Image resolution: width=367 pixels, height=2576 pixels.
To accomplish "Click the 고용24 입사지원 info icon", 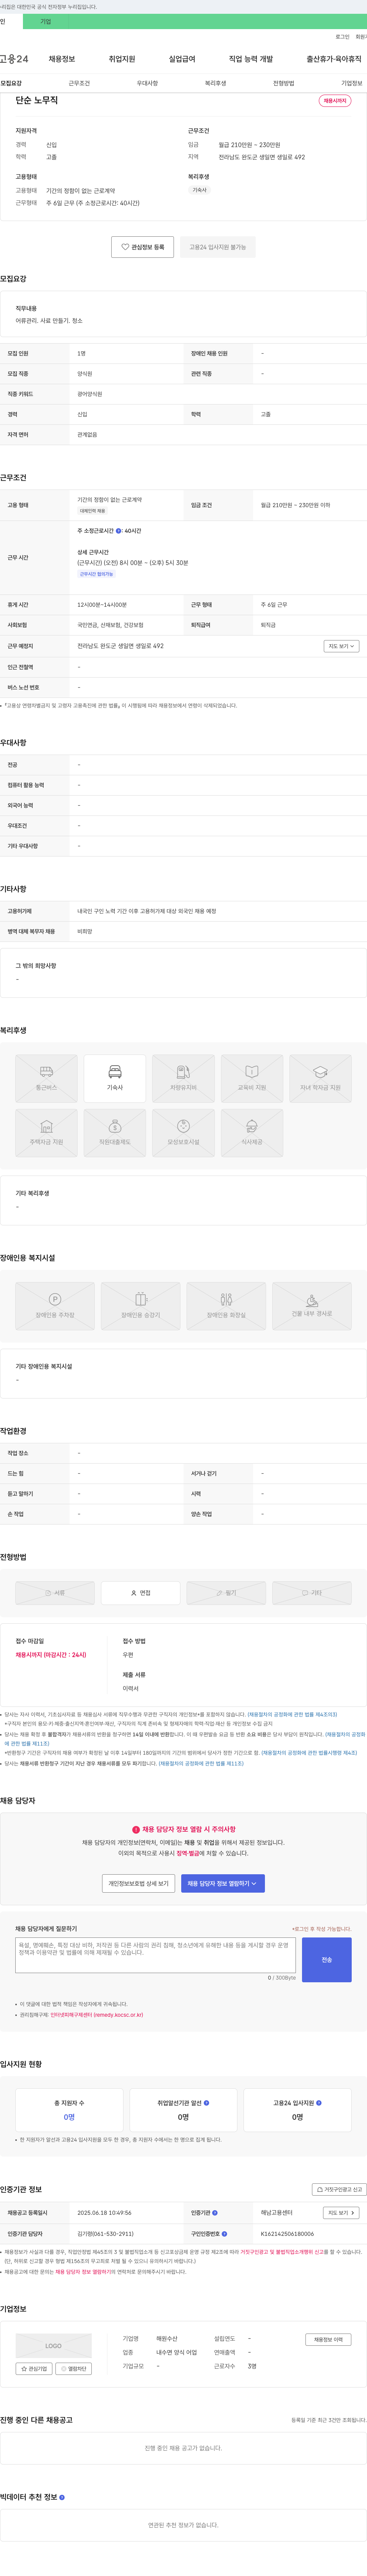I will pos(319,2103).
